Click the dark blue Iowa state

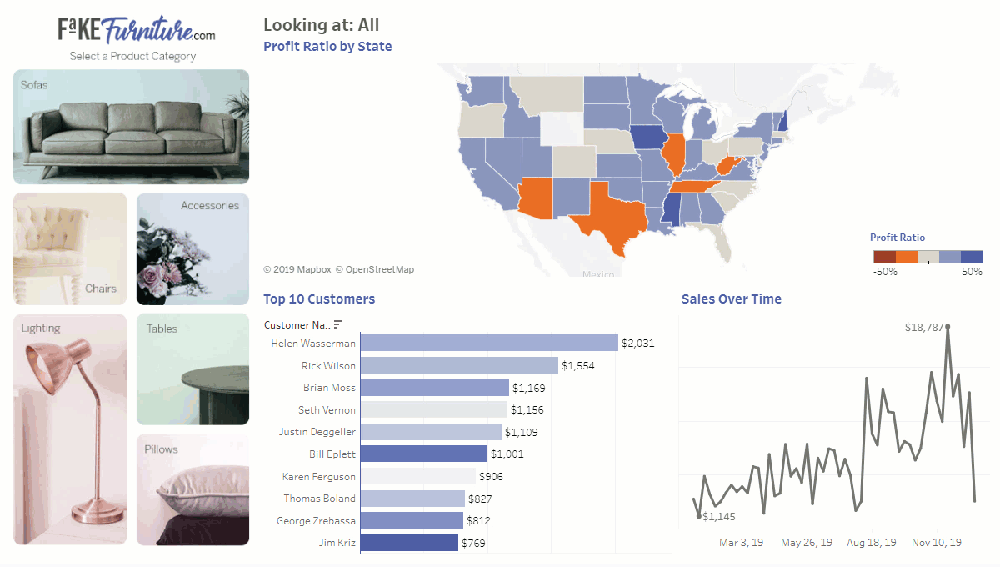click(x=647, y=137)
